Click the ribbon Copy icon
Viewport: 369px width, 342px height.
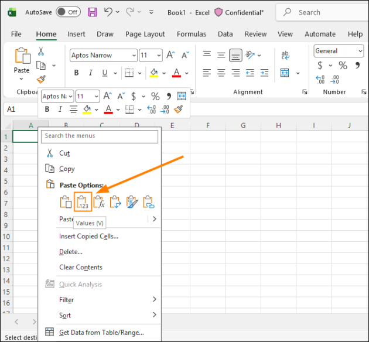coord(41,66)
